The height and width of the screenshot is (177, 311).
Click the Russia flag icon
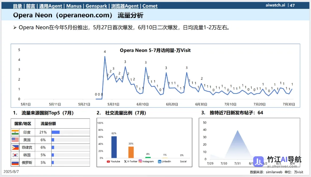15,163
